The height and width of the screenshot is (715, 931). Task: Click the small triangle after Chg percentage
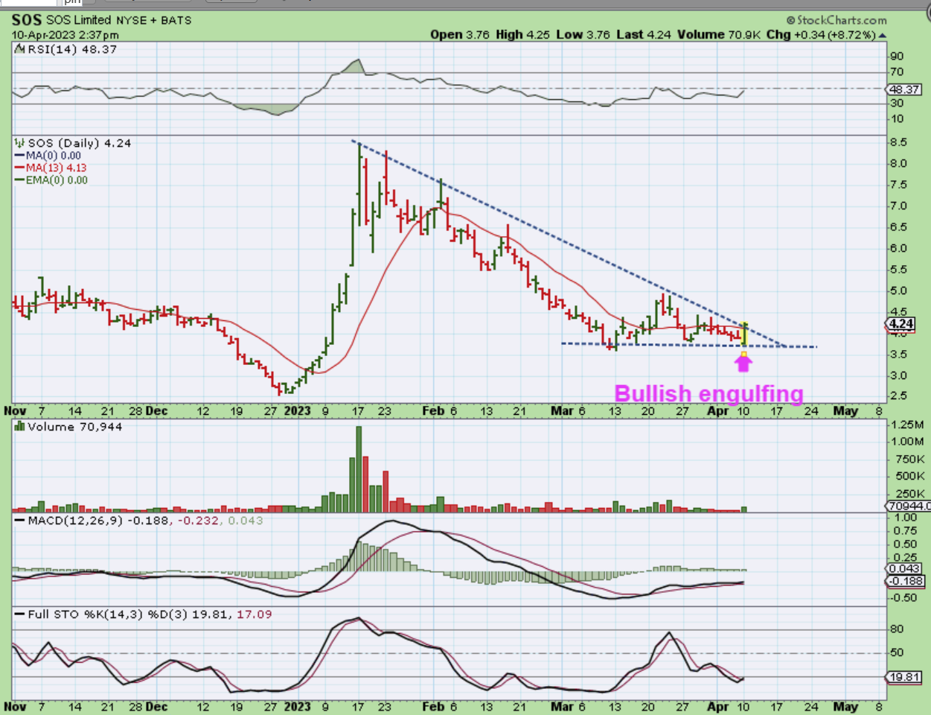click(x=883, y=35)
